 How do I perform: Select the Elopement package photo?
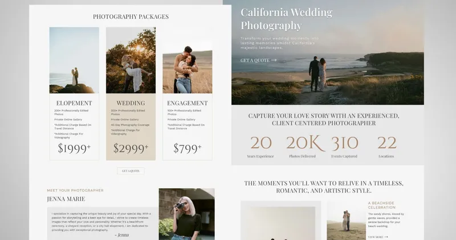74,60
